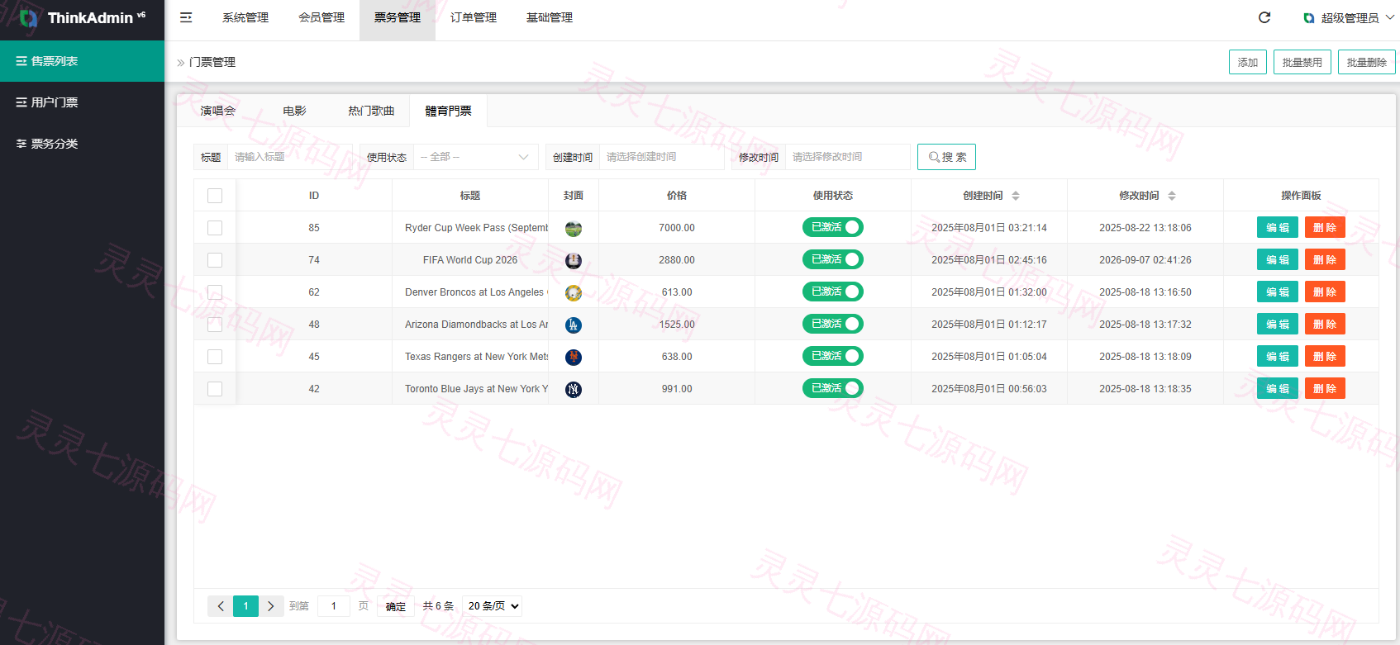Open the 订单管理 top menu
1400x645 pixels.
pos(474,17)
